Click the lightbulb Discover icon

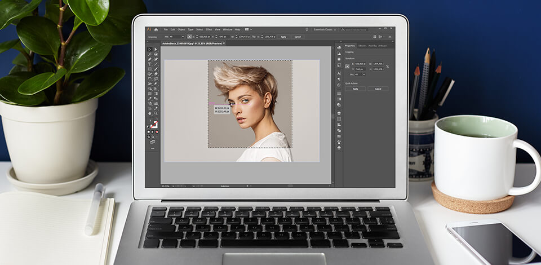[x=307, y=29]
